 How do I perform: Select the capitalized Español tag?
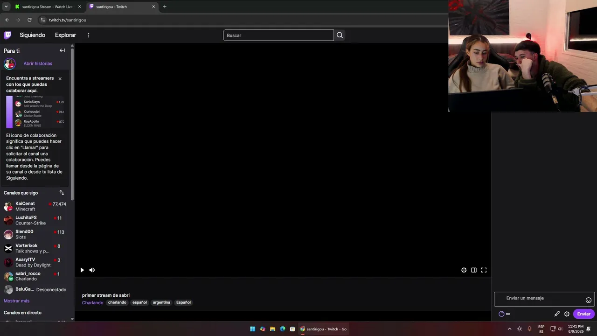pos(183,302)
